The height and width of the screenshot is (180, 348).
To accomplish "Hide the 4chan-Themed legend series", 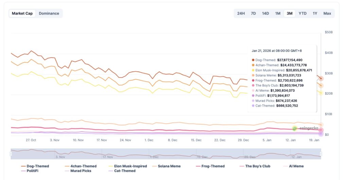I will tap(83, 166).
